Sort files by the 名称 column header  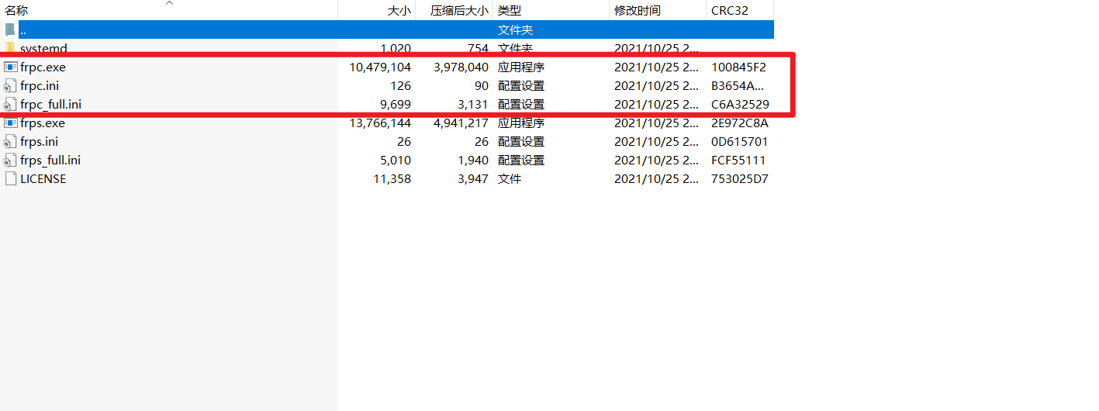point(17,11)
